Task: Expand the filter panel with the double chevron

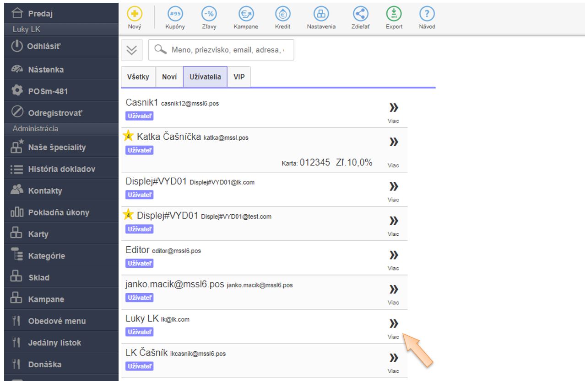Action: (x=132, y=50)
